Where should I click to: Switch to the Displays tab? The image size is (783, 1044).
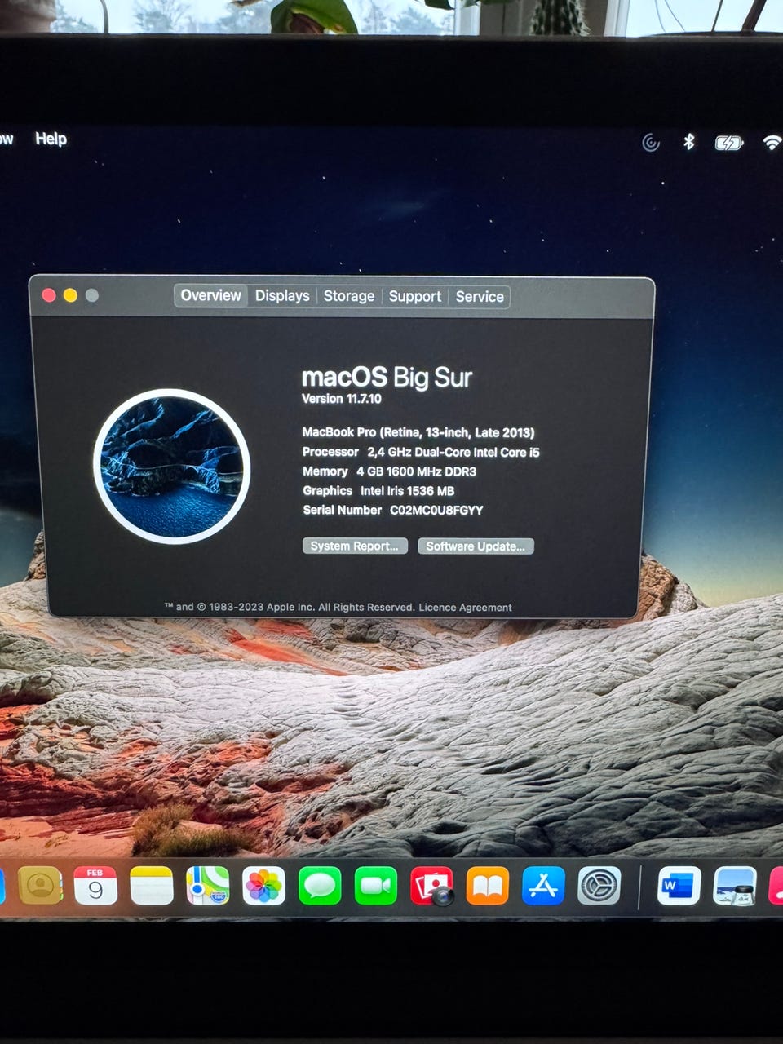282,296
